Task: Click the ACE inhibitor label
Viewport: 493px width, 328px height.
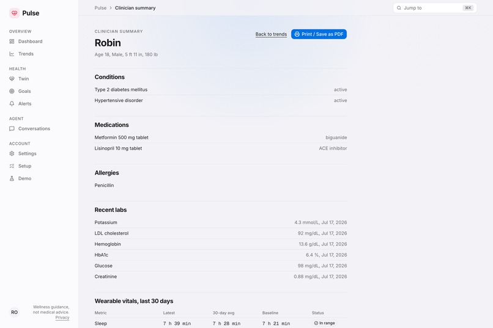Action: coord(333,148)
